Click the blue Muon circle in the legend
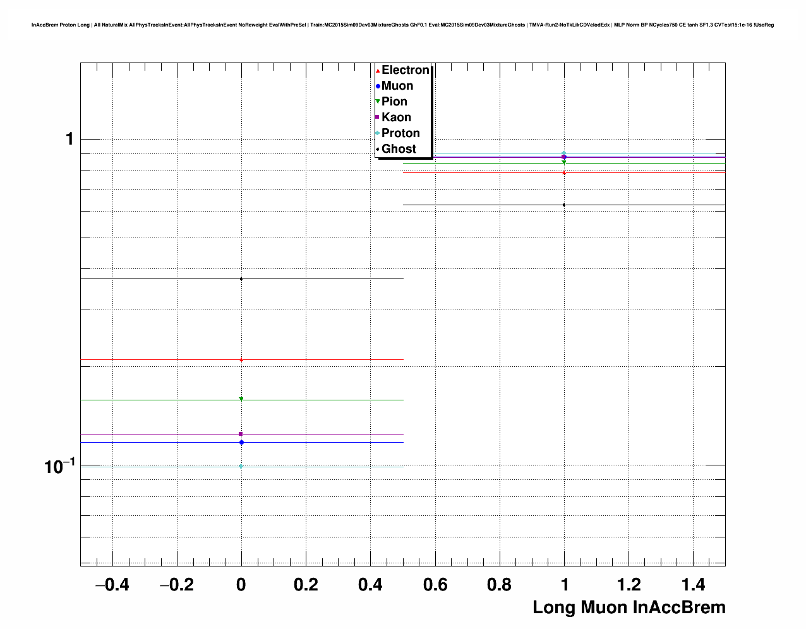This screenshot has height=629, width=806. tap(378, 87)
